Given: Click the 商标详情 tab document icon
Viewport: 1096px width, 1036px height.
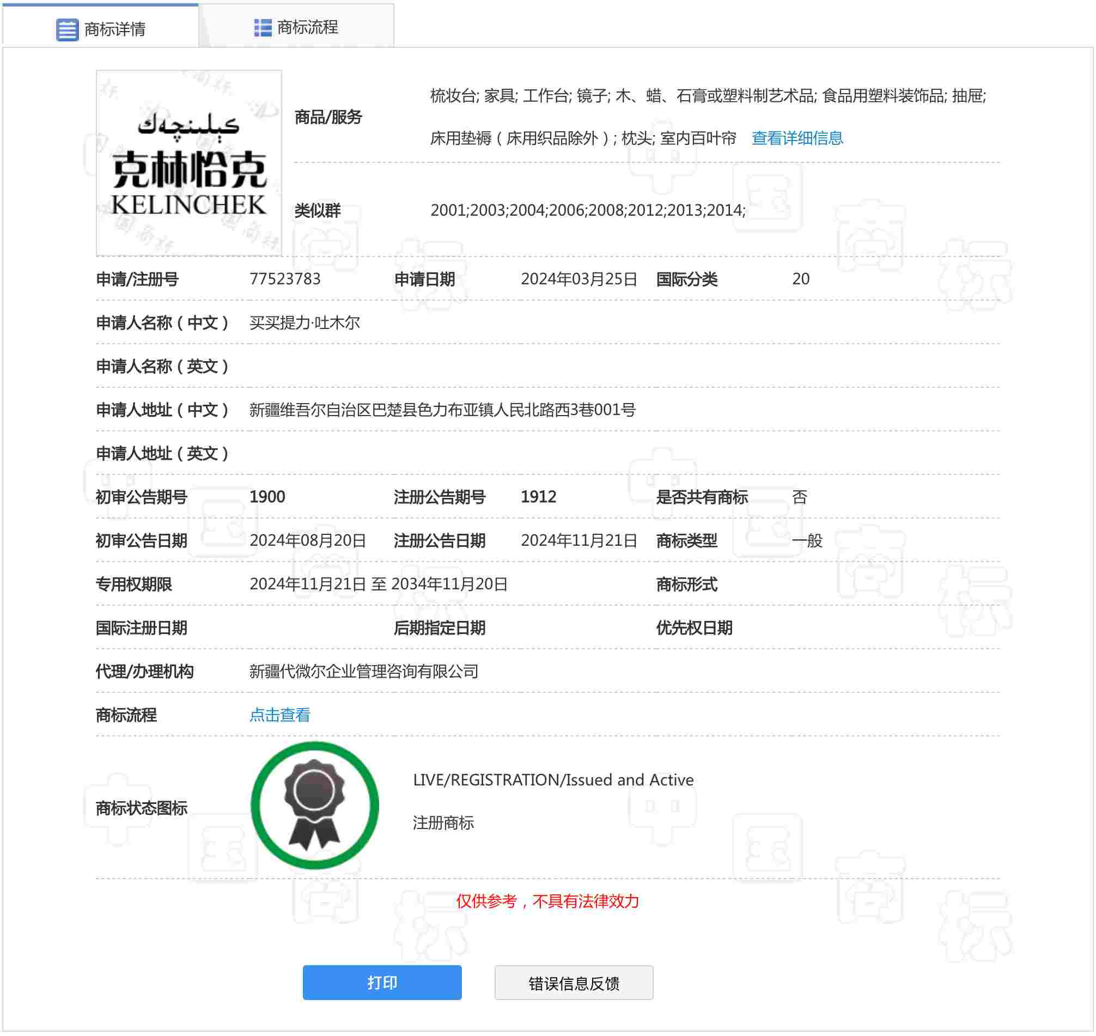Looking at the screenshot, I should coord(68,30).
